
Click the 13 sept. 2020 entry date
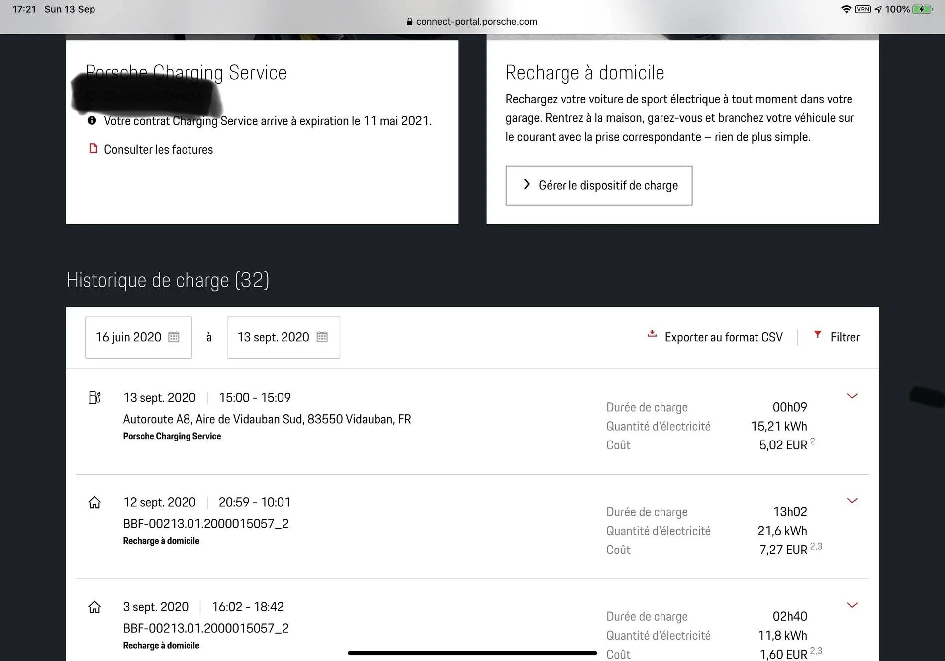[159, 398]
